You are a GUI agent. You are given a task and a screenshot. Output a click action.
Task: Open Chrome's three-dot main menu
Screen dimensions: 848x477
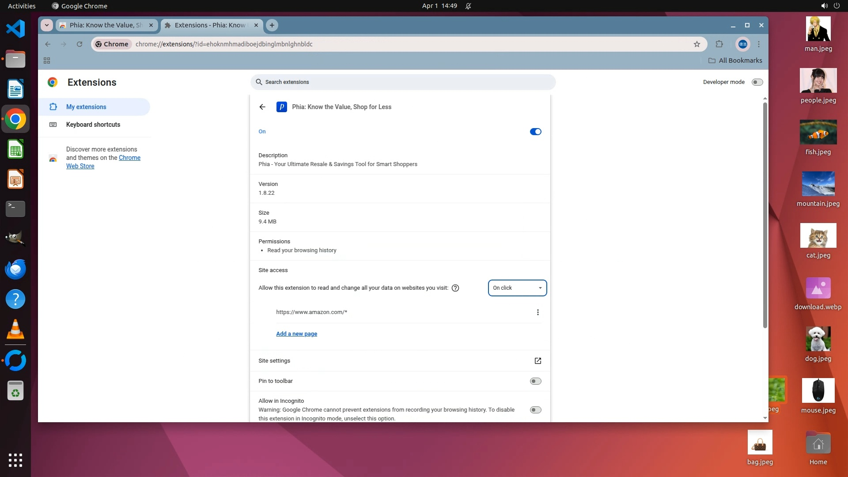click(759, 44)
